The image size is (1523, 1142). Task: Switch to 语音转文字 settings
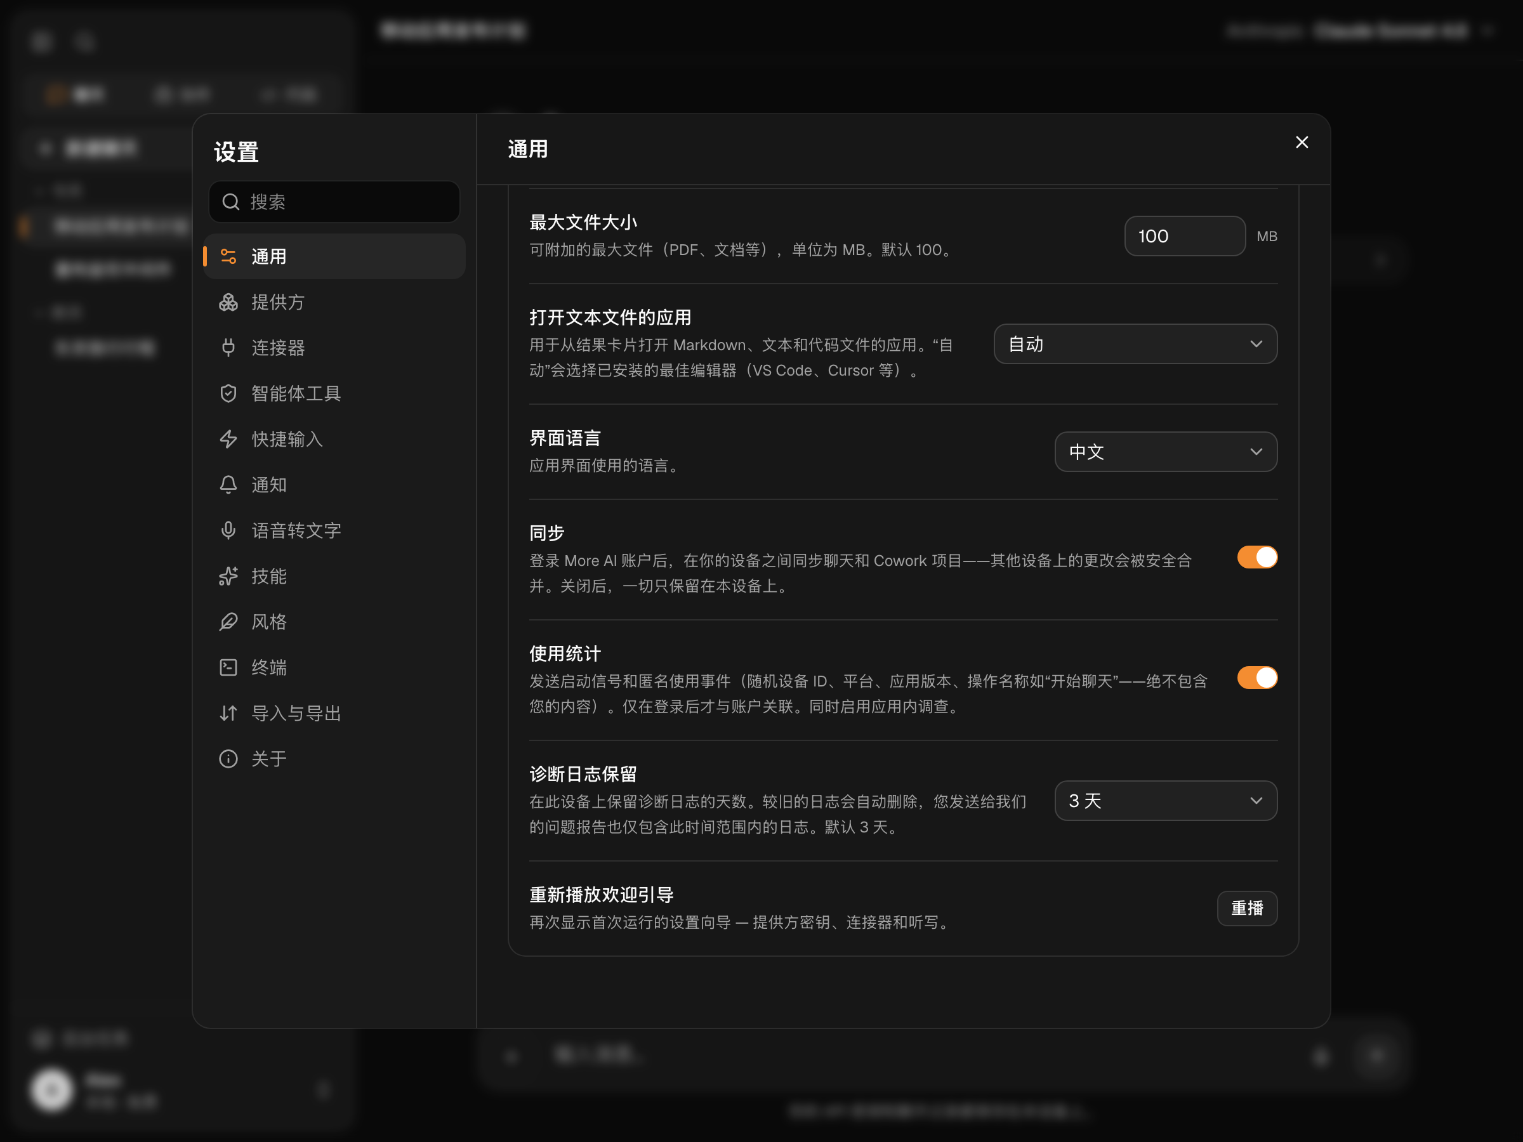point(334,531)
